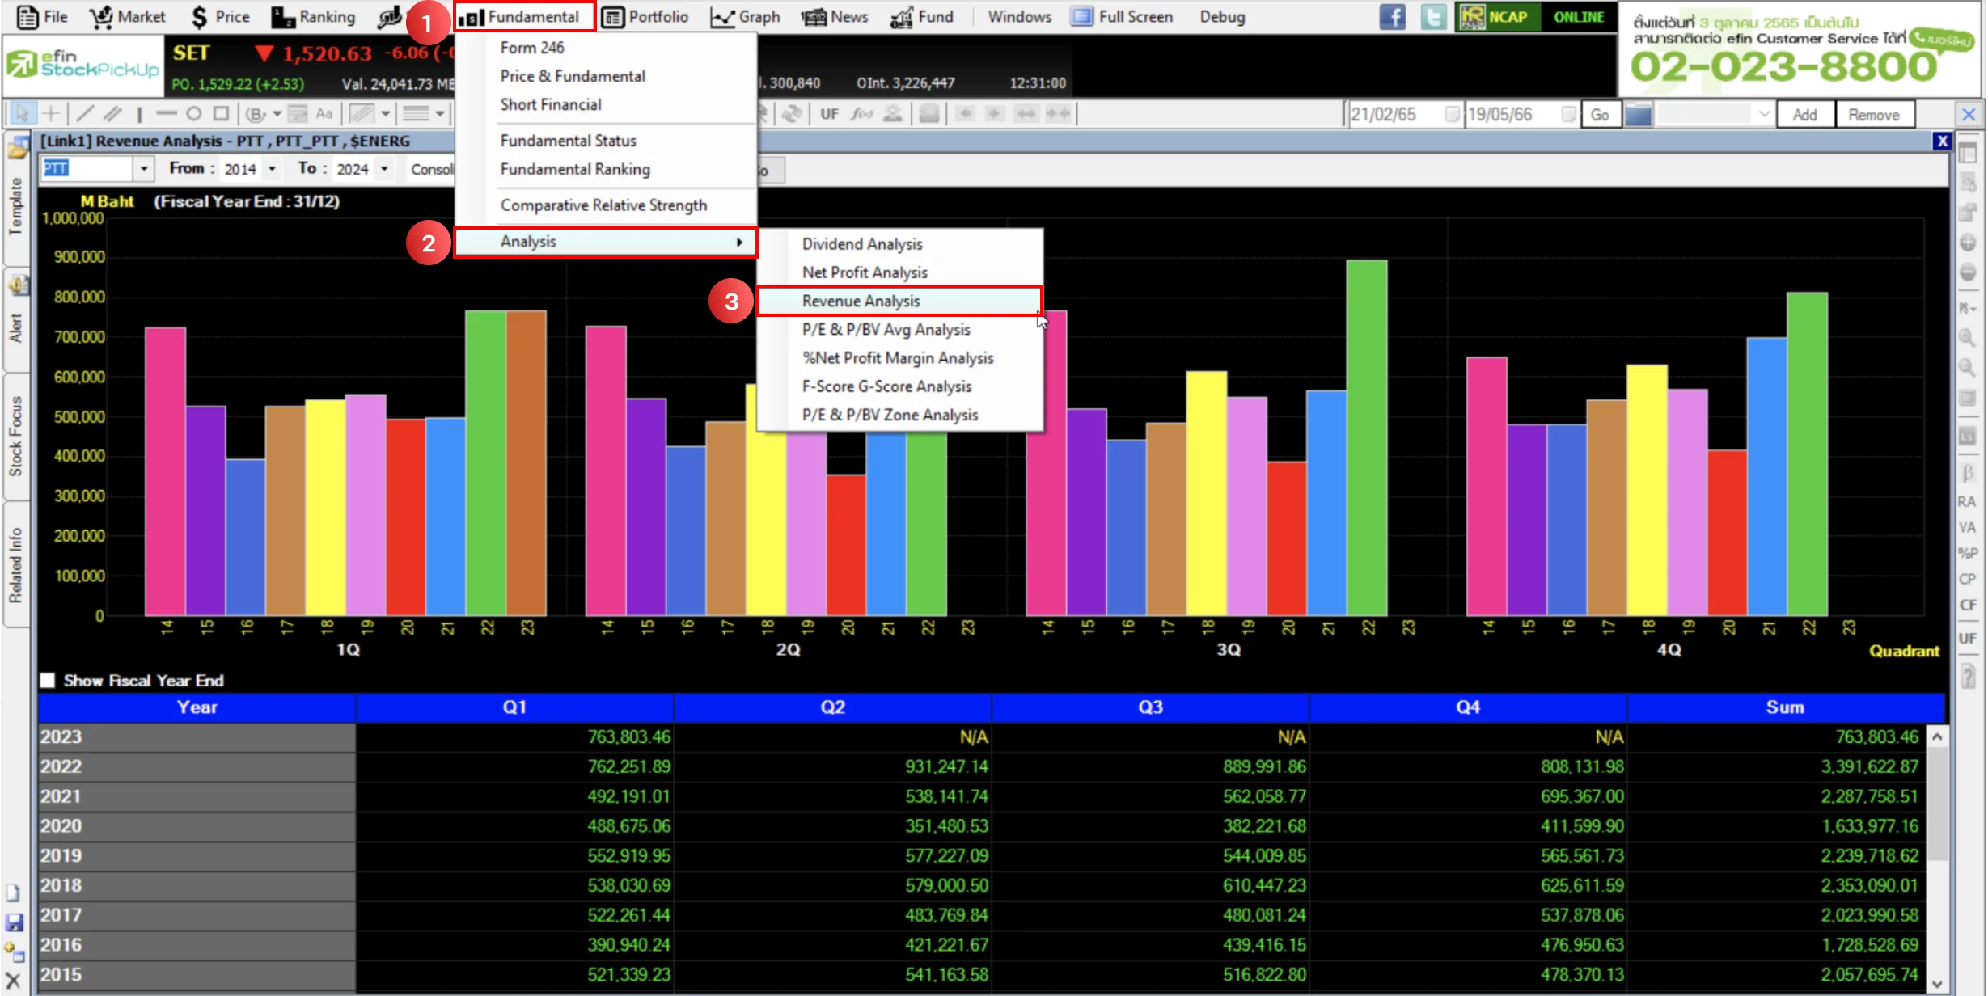Open the folder icon at top of left sidebar
The width and height of the screenshot is (1988, 996).
click(x=18, y=149)
